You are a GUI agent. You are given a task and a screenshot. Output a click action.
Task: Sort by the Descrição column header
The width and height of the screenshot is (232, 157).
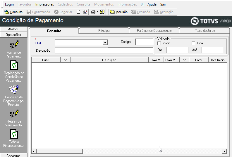point(109,60)
